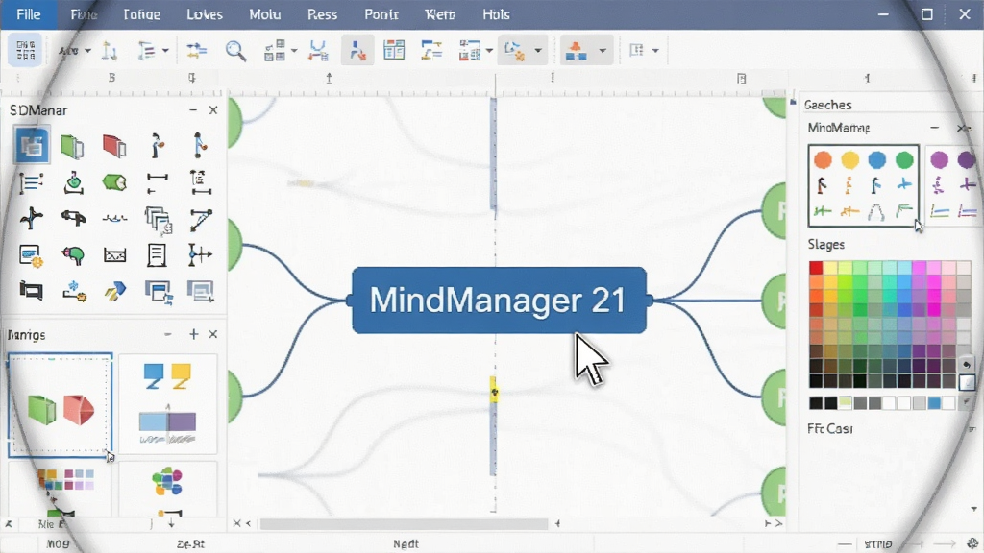Image resolution: width=984 pixels, height=553 pixels.
Task: Open the Fille menu
Action: point(28,14)
